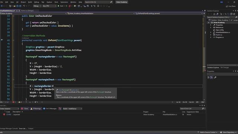Switch to the Git Changes tab
The image size is (238, 134).
pyautogui.click(x=225, y=67)
